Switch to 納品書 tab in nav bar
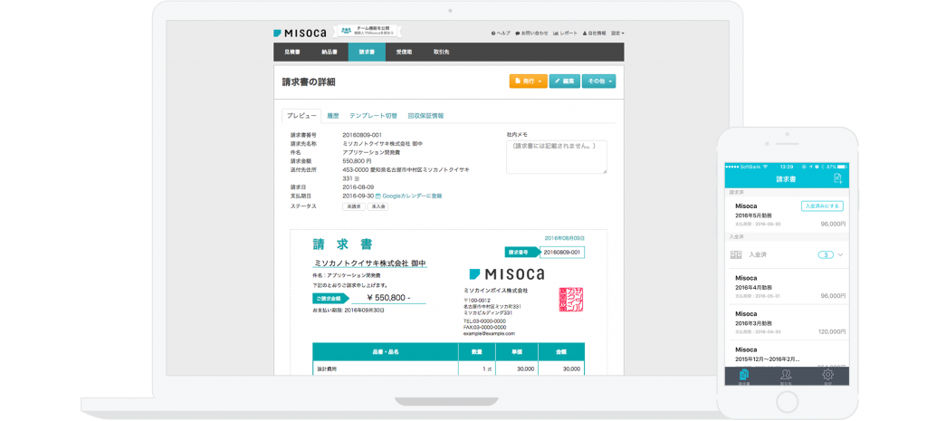 [x=330, y=52]
